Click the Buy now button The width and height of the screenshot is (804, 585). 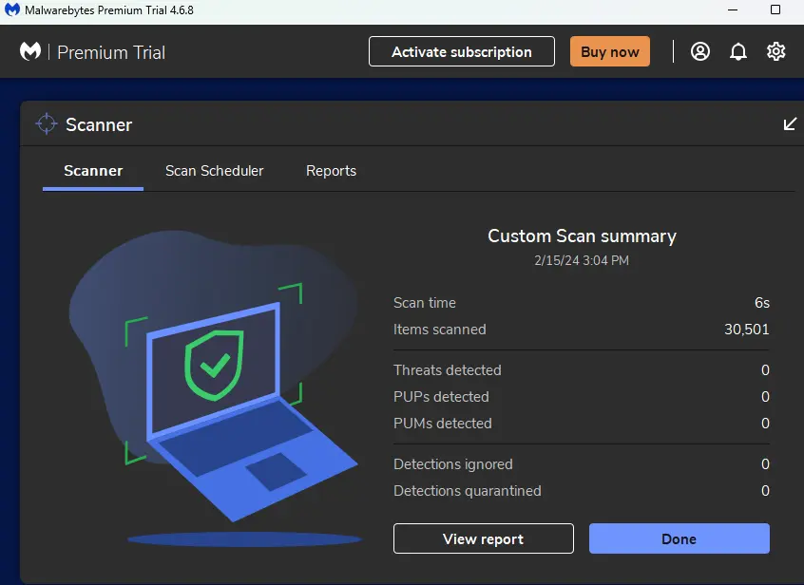[610, 51]
